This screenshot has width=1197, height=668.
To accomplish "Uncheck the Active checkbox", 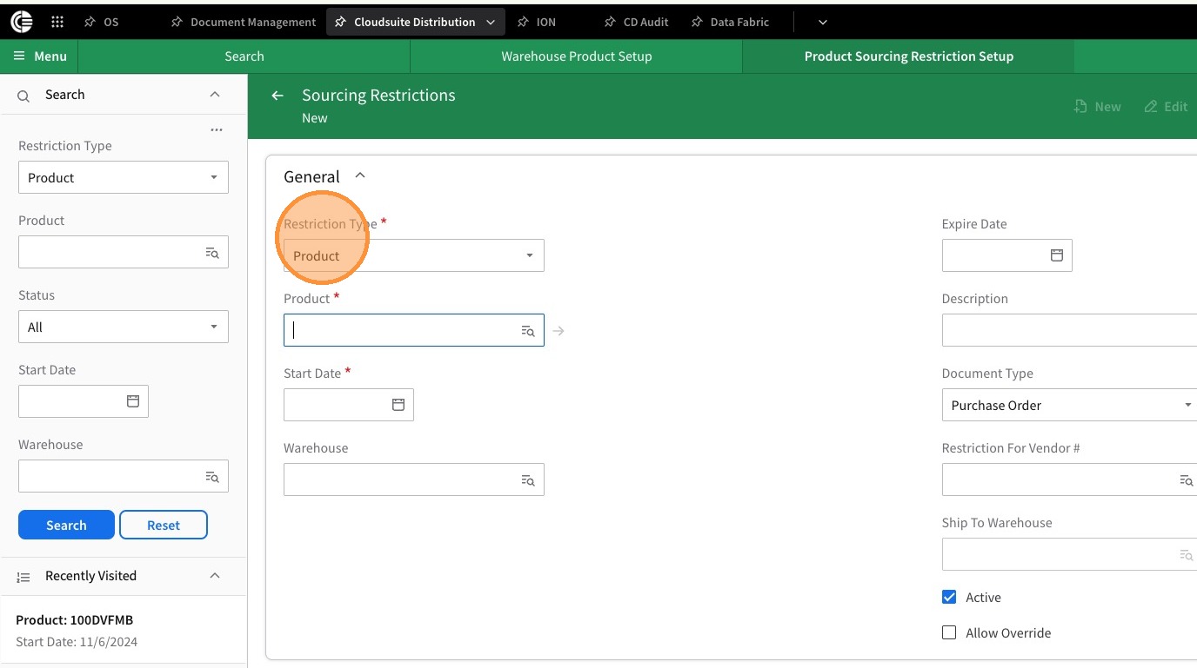I will point(949,597).
